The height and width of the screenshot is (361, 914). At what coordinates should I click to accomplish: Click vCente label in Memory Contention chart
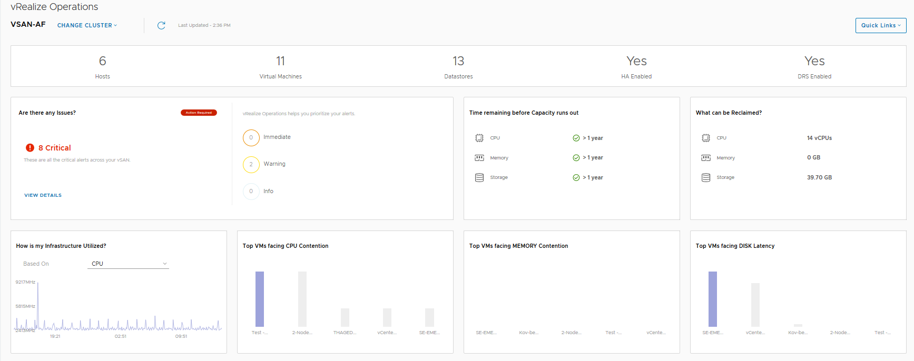[656, 333]
